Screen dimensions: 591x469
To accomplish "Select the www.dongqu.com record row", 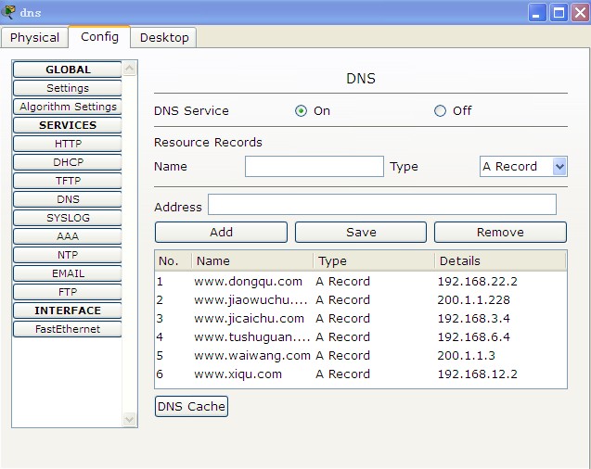I will pos(249,282).
